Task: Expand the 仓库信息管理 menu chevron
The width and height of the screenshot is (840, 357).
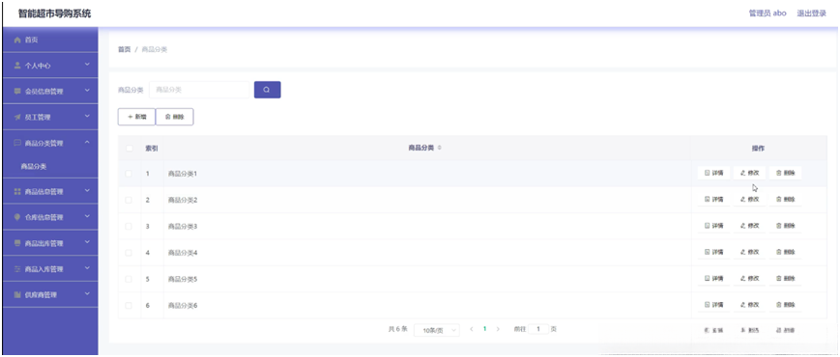Action: (x=87, y=216)
